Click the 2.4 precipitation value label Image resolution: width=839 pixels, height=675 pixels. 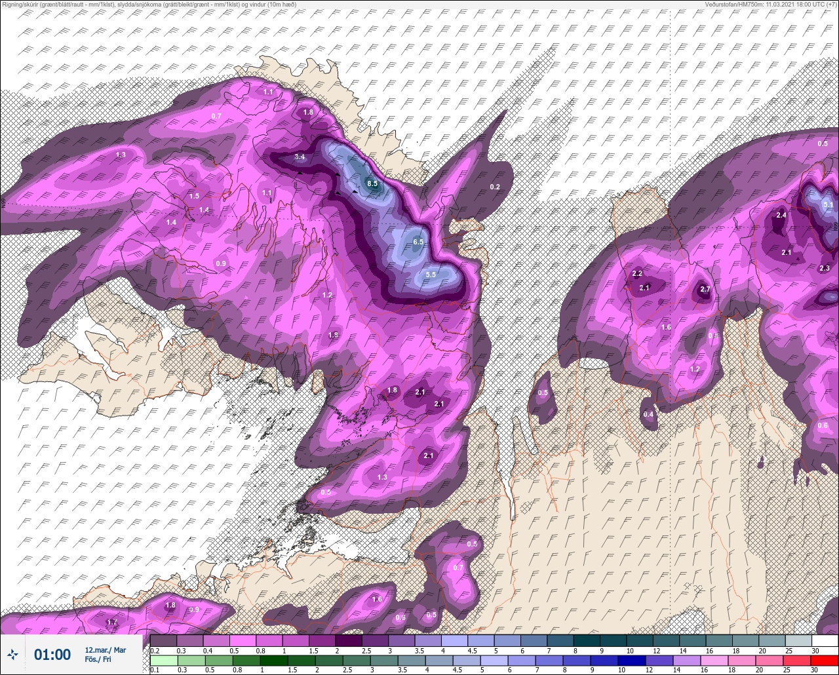(x=781, y=215)
